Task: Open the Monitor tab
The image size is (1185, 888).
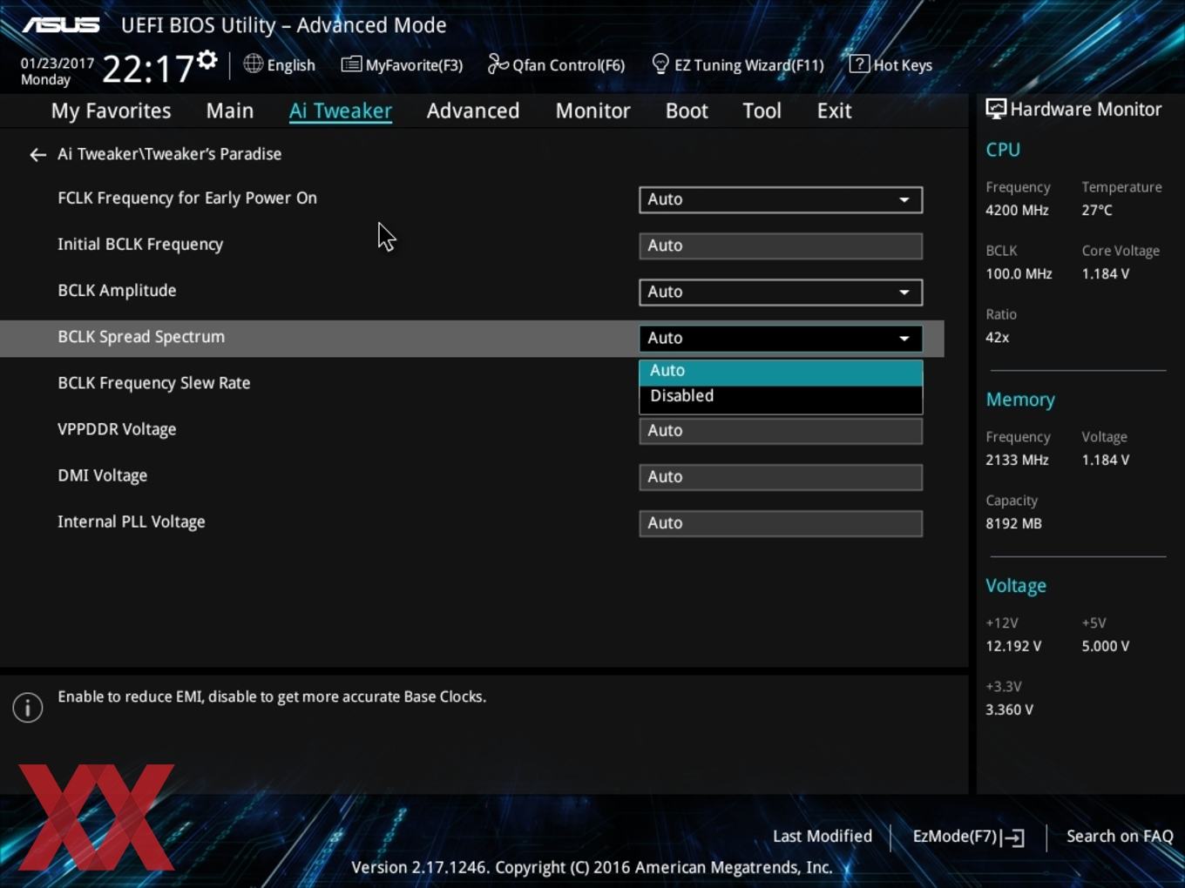Action: [593, 111]
